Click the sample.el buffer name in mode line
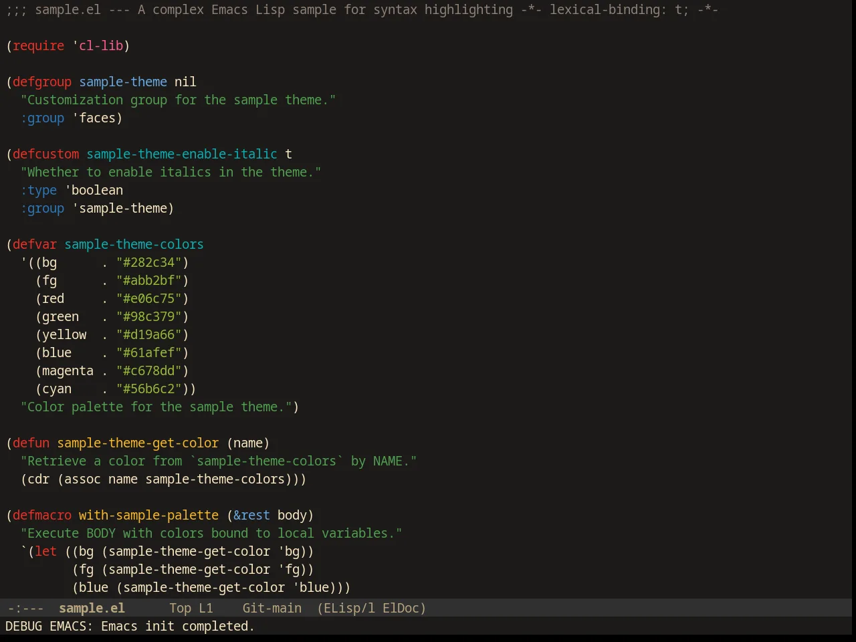This screenshot has height=642, width=856. 92,608
